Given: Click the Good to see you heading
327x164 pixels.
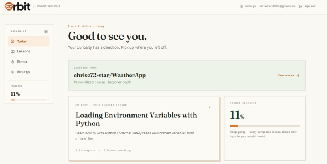Looking at the screenshot, I should [x=108, y=36].
